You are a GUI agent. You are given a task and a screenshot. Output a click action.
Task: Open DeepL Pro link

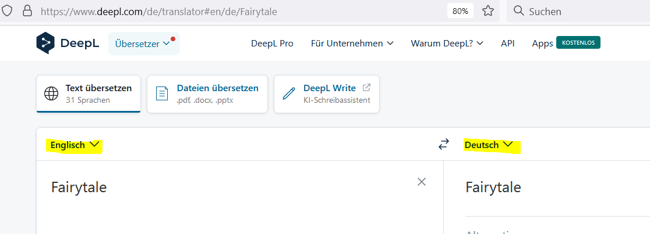pos(272,44)
